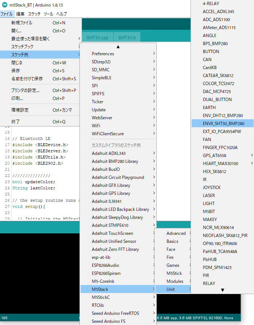The height and width of the screenshot is (325, 254).
Task: Choose 名前を付けて保存 entry
Action: pos(40,79)
